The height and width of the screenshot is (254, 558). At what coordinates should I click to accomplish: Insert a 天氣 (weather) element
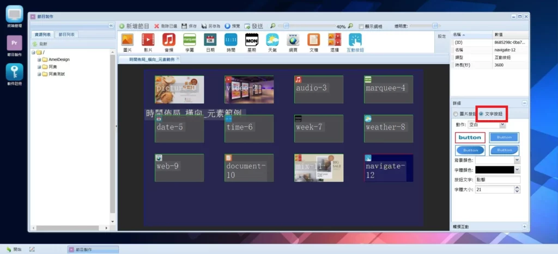click(x=272, y=41)
